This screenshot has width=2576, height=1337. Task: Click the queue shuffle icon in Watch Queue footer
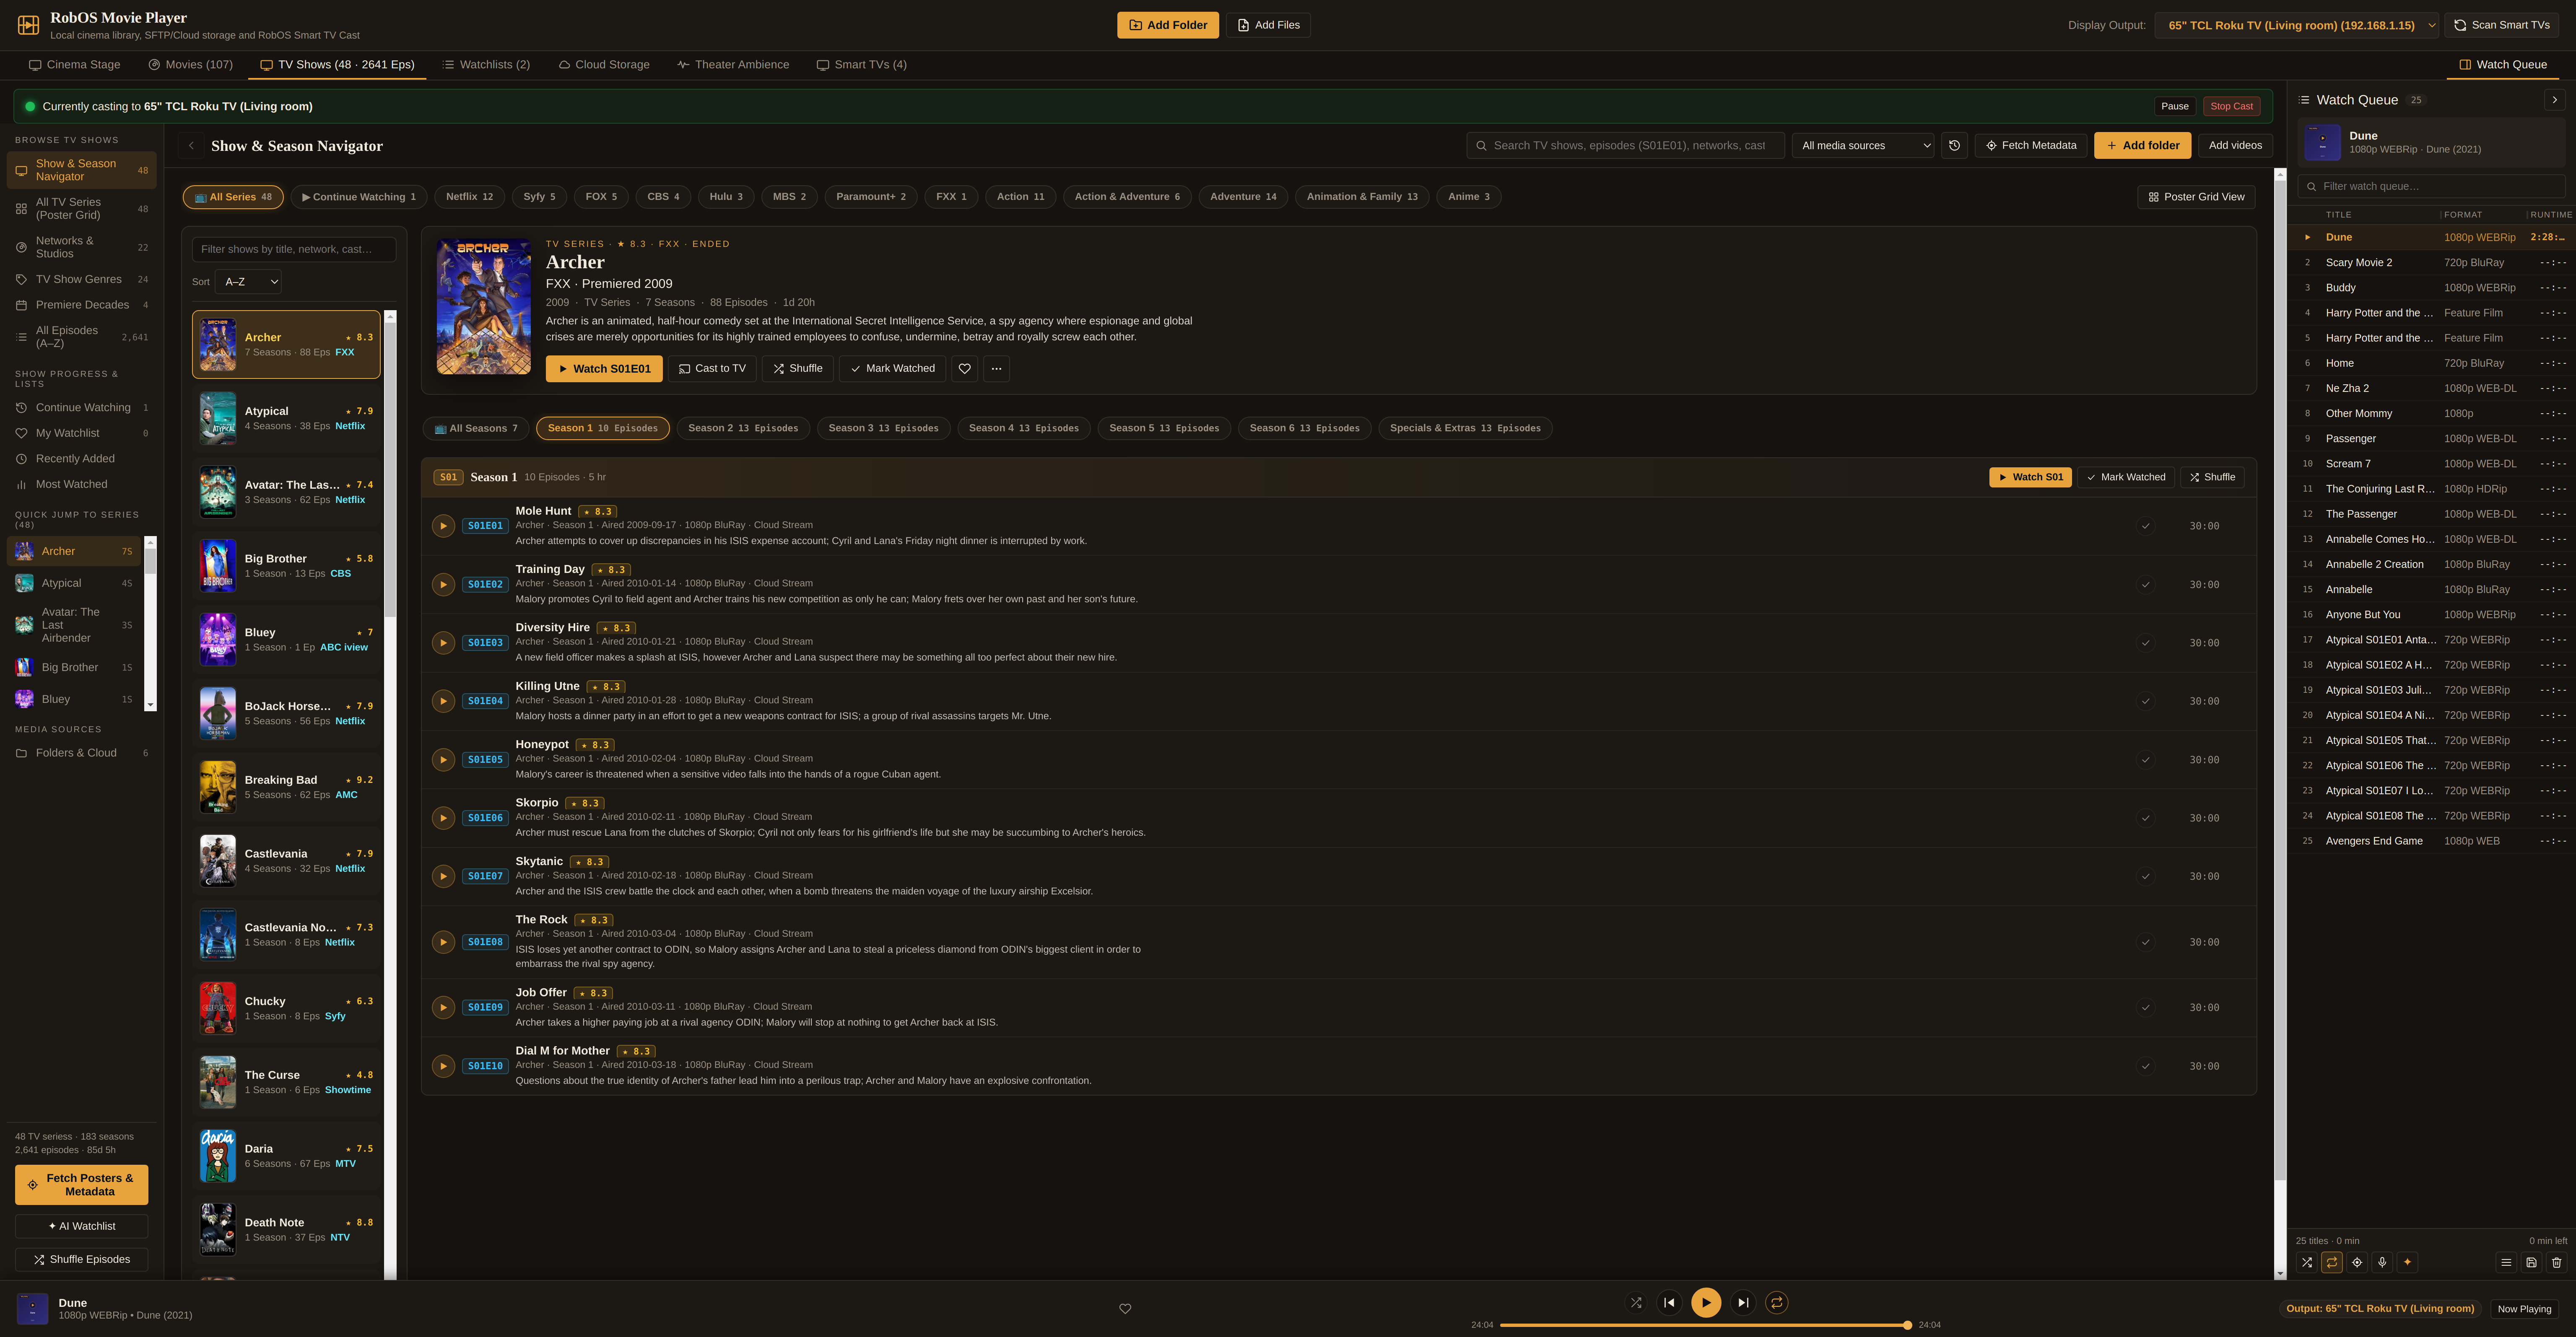point(2306,1263)
